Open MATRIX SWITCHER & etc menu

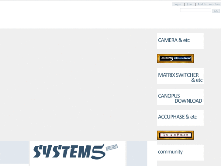click(x=180, y=76)
